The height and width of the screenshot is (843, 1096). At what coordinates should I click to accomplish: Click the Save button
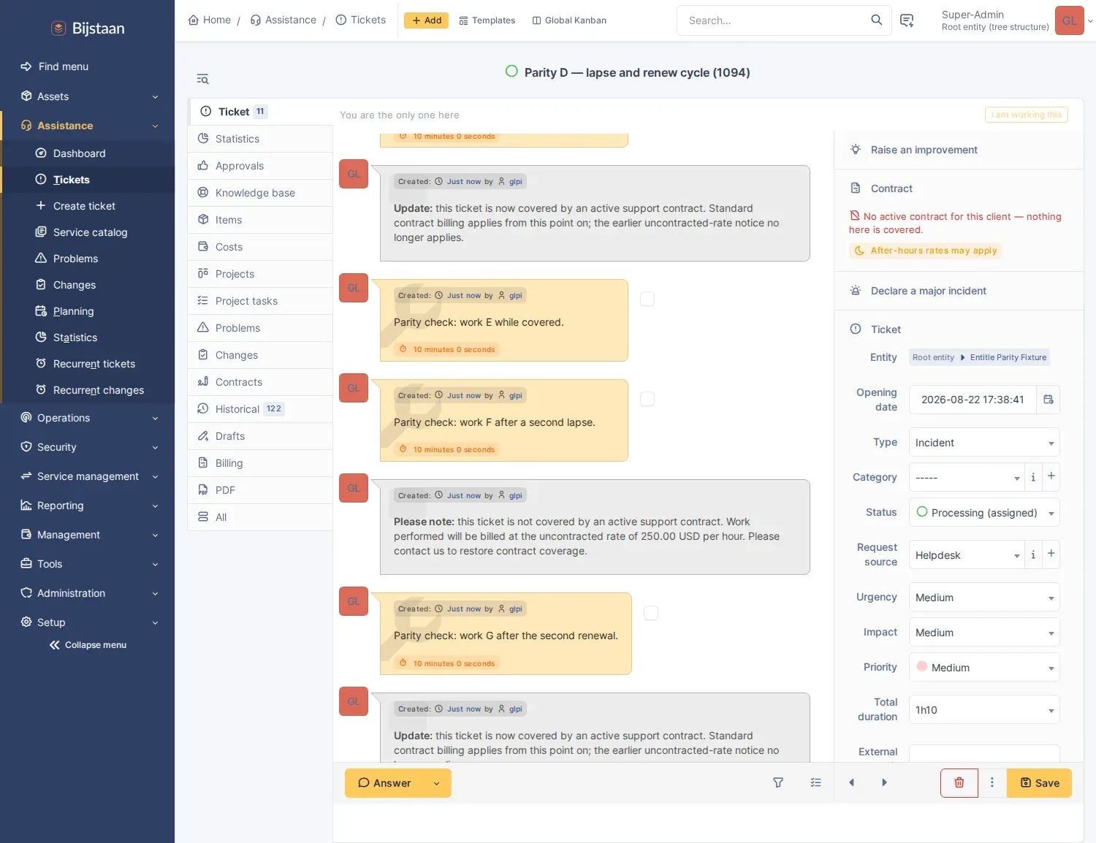coord(1039,783)
